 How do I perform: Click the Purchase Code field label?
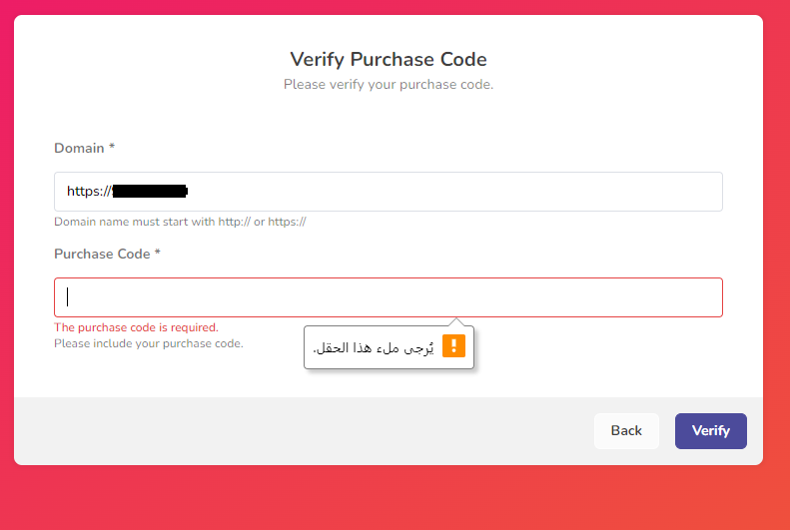[x=102, y=254]
